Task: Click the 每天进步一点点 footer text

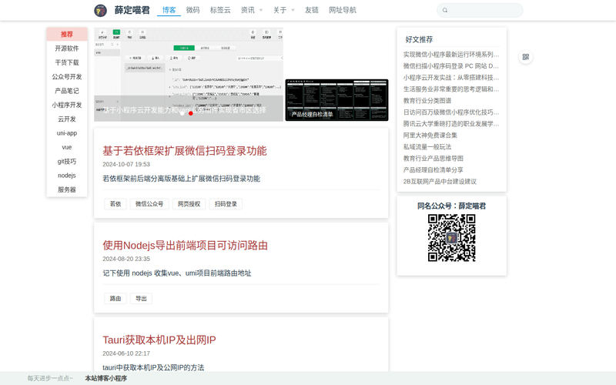Action: point(50,378)
